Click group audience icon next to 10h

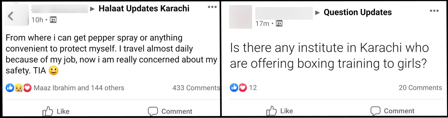coord(53,20)
